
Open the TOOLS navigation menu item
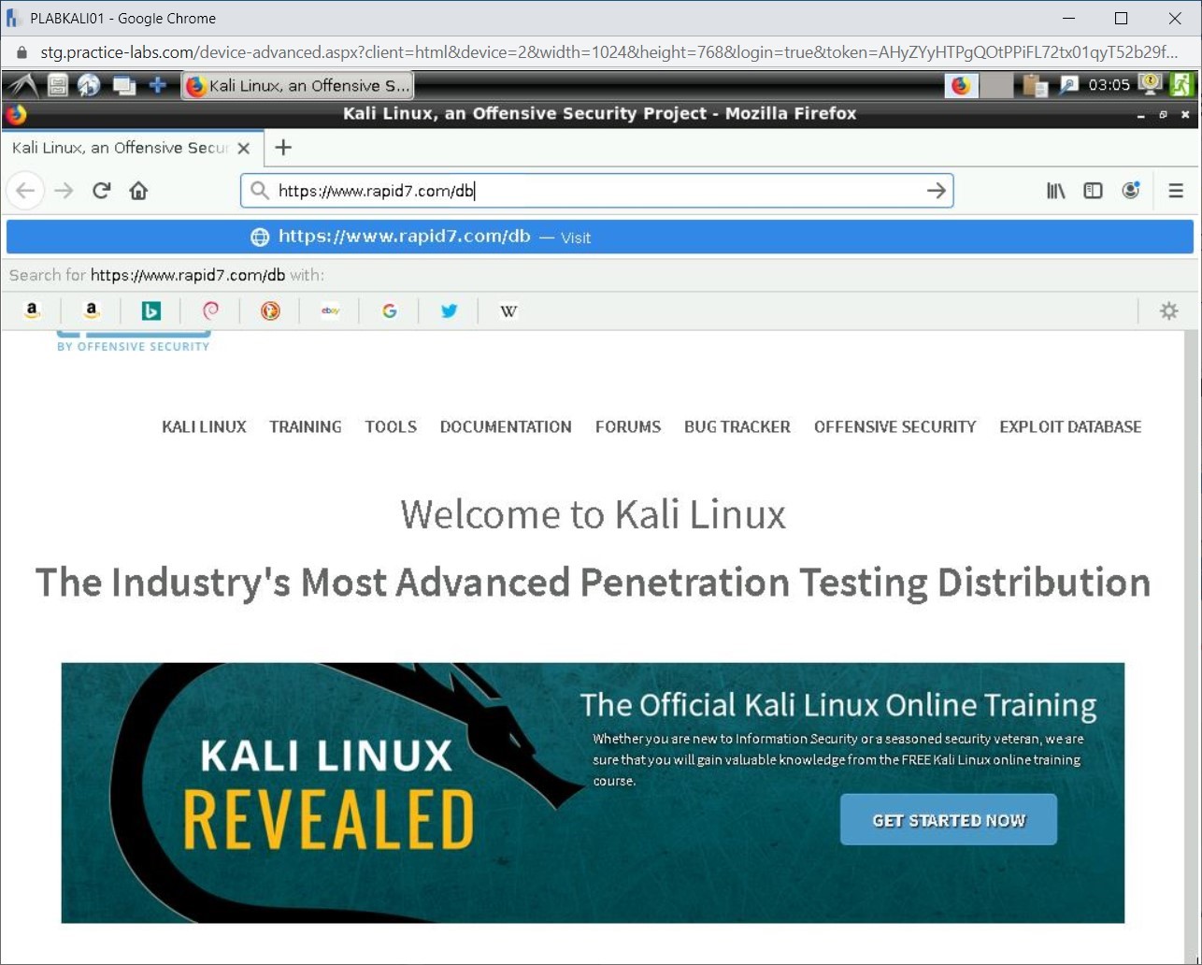pyautogui.click(x=391, y=427)
